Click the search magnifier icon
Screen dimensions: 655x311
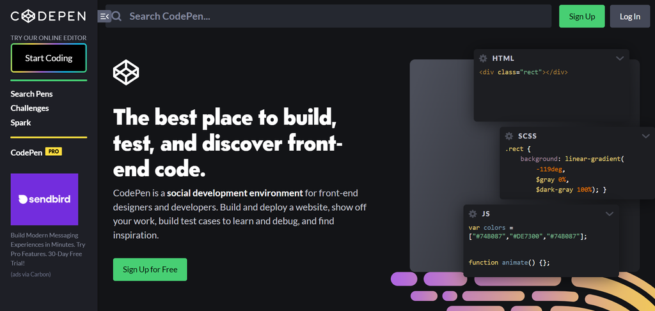tap(117, 17)
